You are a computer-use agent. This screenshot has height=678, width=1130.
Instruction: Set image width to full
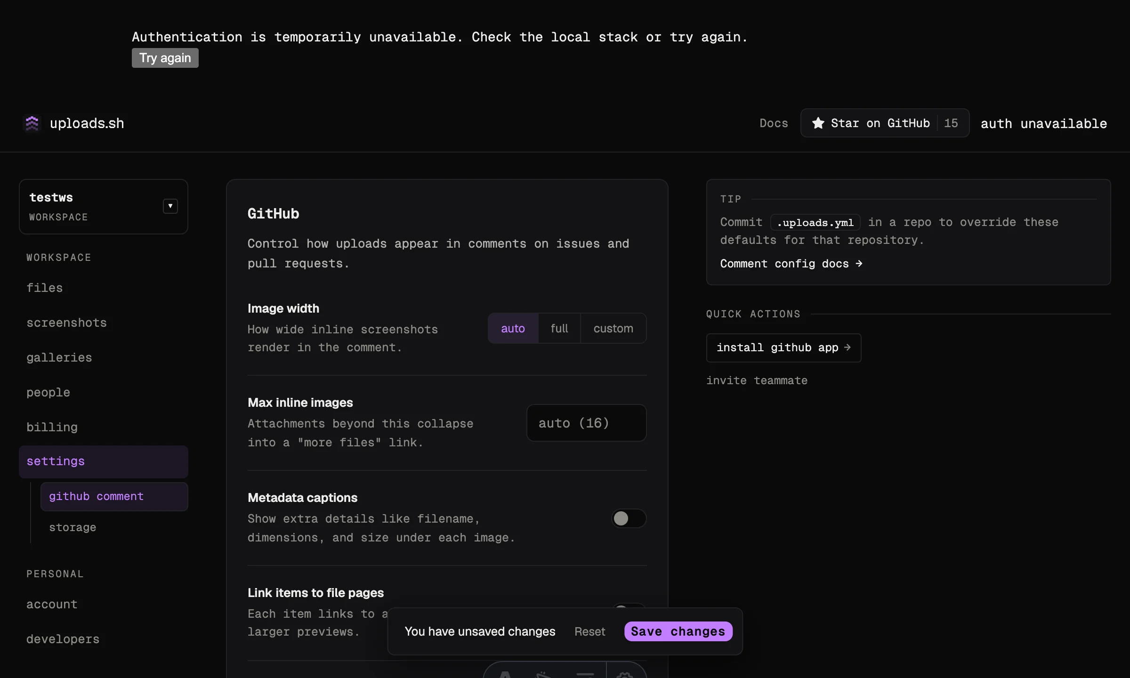(559, 328)
